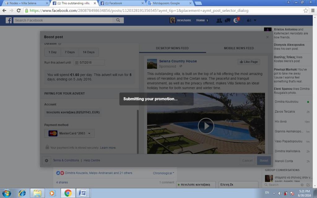Viewport: 317px width, 198px height.
Task: Click volume icon in system tray
Action: coord(280,193)
